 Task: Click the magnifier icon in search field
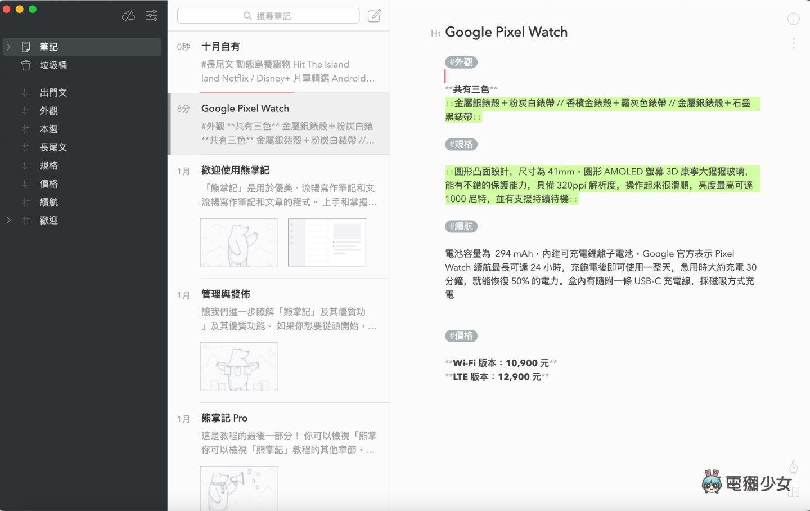pos(247,16)
